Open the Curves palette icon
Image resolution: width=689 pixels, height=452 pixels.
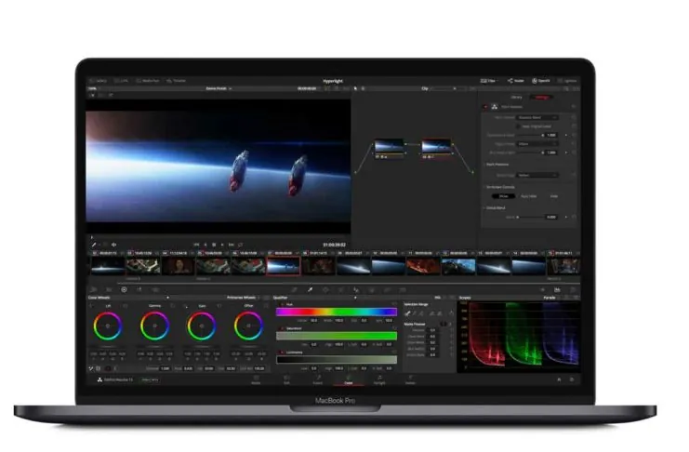[x=295, y=290]
